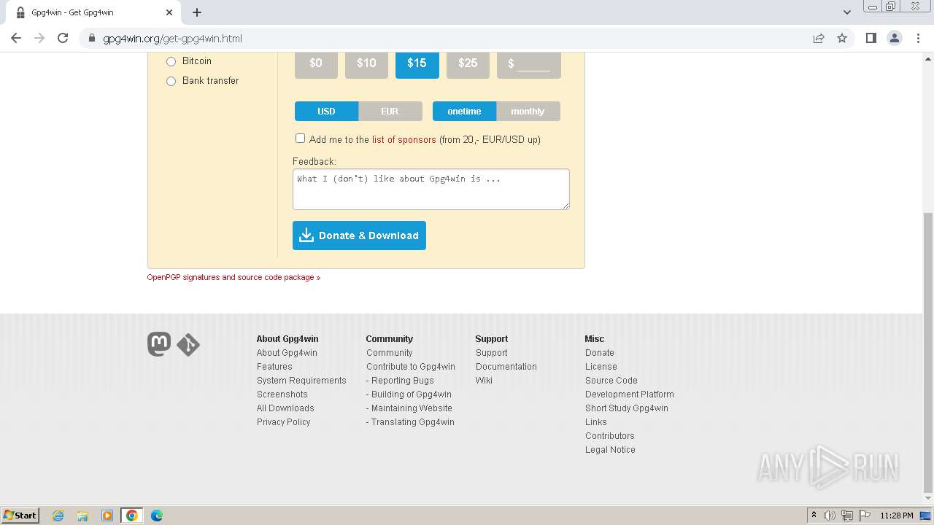Show hidden system tray icons
Image resolution: width=934 pixels, height=525 pixels.
pyautogui.click(x=814, y=516)
